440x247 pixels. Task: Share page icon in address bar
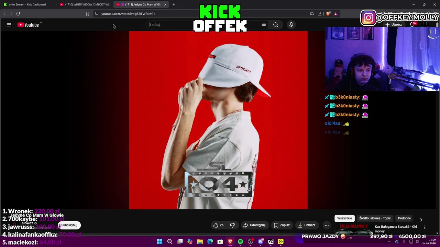[x=320, y=14]
